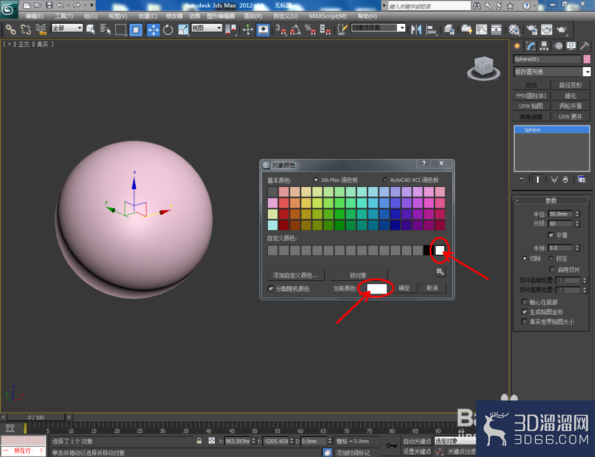Click the UVW 贴图 modifier button
This screenshot has height=457, width=595.
(x=531, y=106)
